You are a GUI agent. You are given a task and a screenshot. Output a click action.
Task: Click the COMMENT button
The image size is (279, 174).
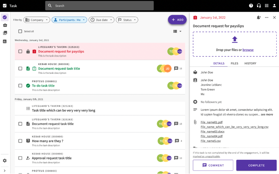(x=213, y=165)
